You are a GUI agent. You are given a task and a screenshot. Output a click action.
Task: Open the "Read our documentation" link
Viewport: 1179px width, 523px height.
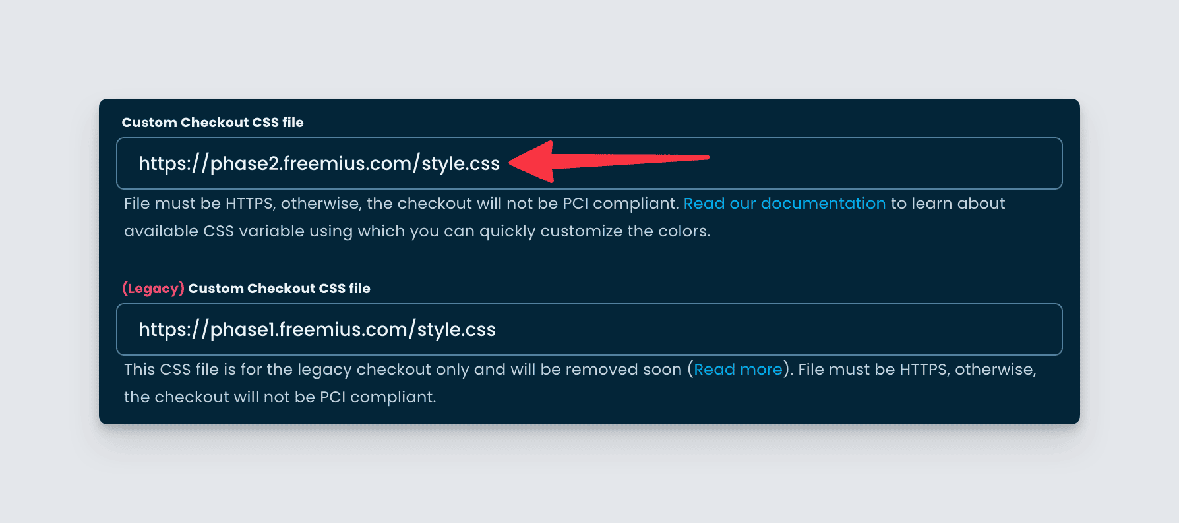coord(784,204)
